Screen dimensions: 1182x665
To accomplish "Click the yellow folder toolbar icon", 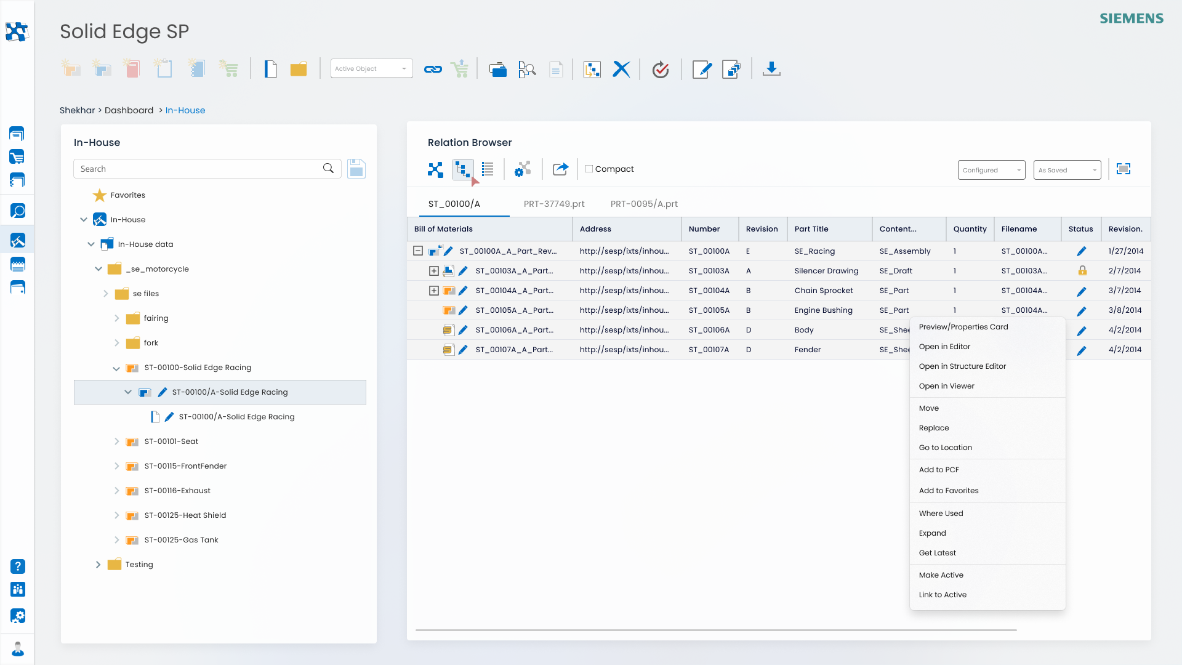I will coord(299,69).
